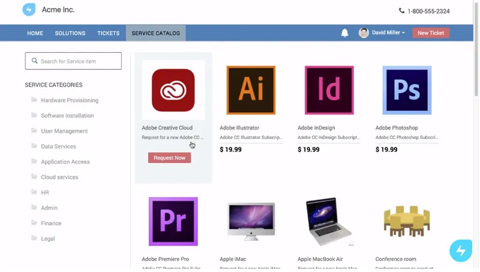The height and width of the screenshot is (272, 480).
Task: Select the Adobe Photoshop Ps icon
Action: [x=407, y=90]
